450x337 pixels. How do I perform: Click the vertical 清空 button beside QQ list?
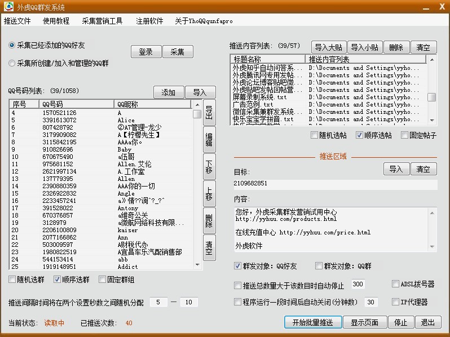click(209, 247)
